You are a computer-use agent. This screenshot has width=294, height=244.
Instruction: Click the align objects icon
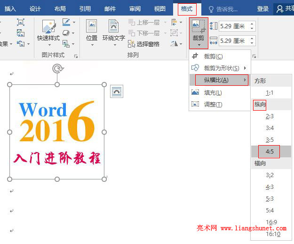(174, 22)
